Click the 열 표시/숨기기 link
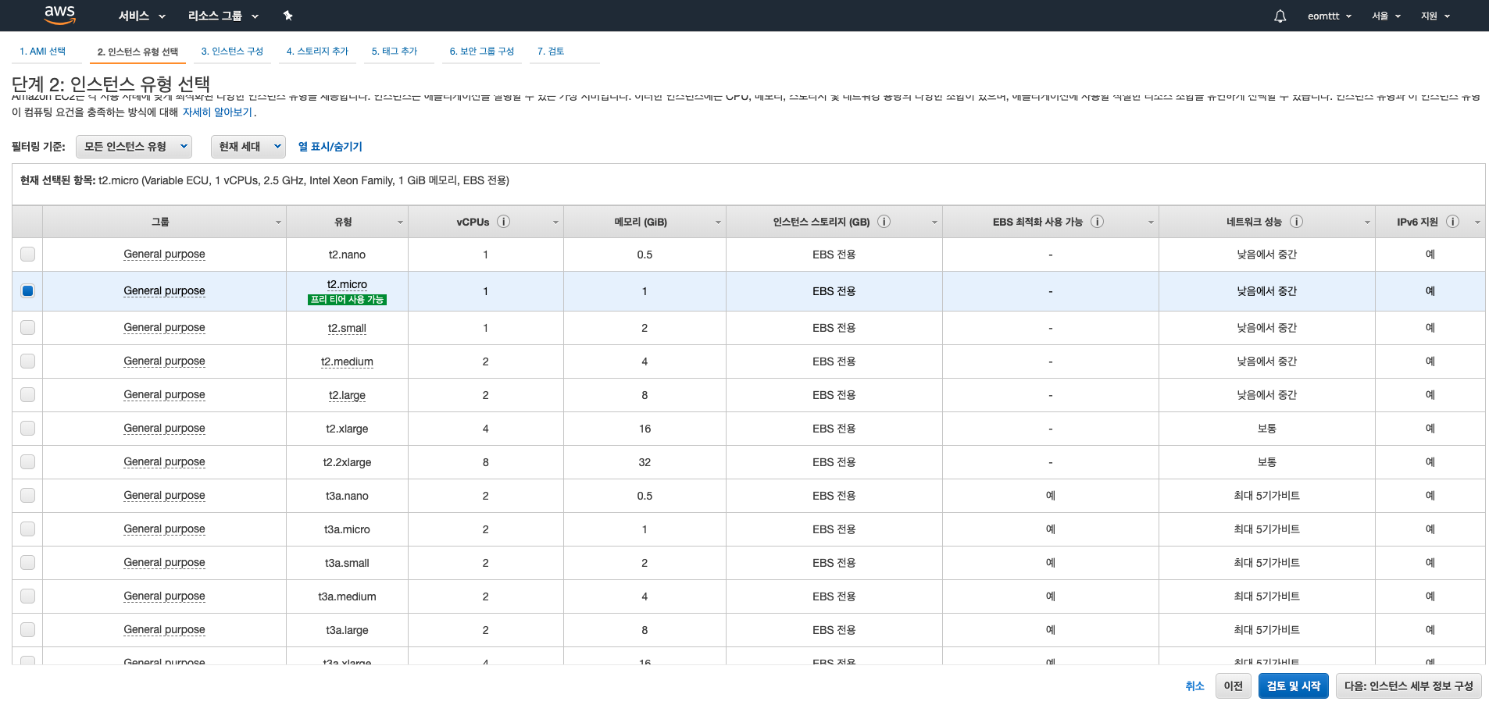The width and height of the screenshot is (1489, 705). click(330, 147)
